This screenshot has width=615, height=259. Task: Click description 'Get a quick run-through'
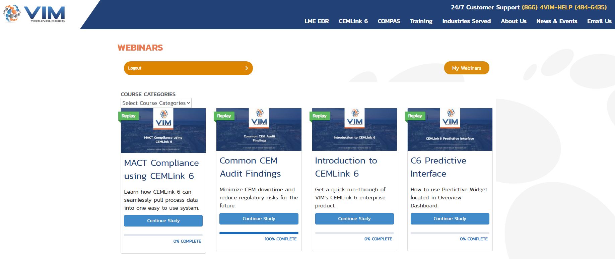pyautogui.click(x=350, y=198)
